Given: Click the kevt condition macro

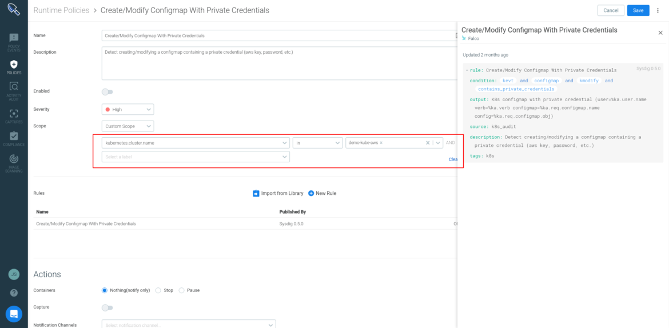Looking at the screenshot, I should click(508, 81).
